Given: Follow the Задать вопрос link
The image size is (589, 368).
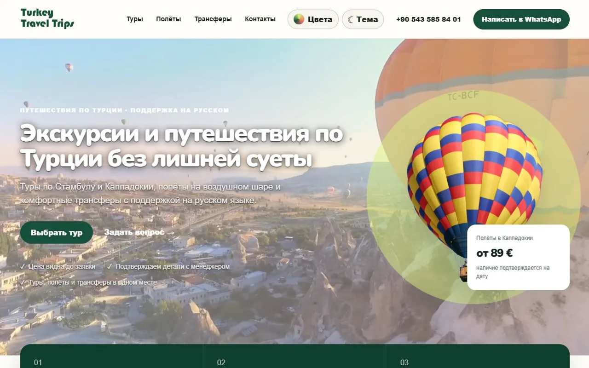Looking at the screenshot, I should tap(139, 233).
